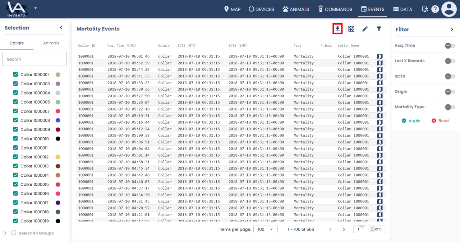Click the Collar 1000008 blue color swatch
Viewport: 460px width, 242px height.
(58, 120)
